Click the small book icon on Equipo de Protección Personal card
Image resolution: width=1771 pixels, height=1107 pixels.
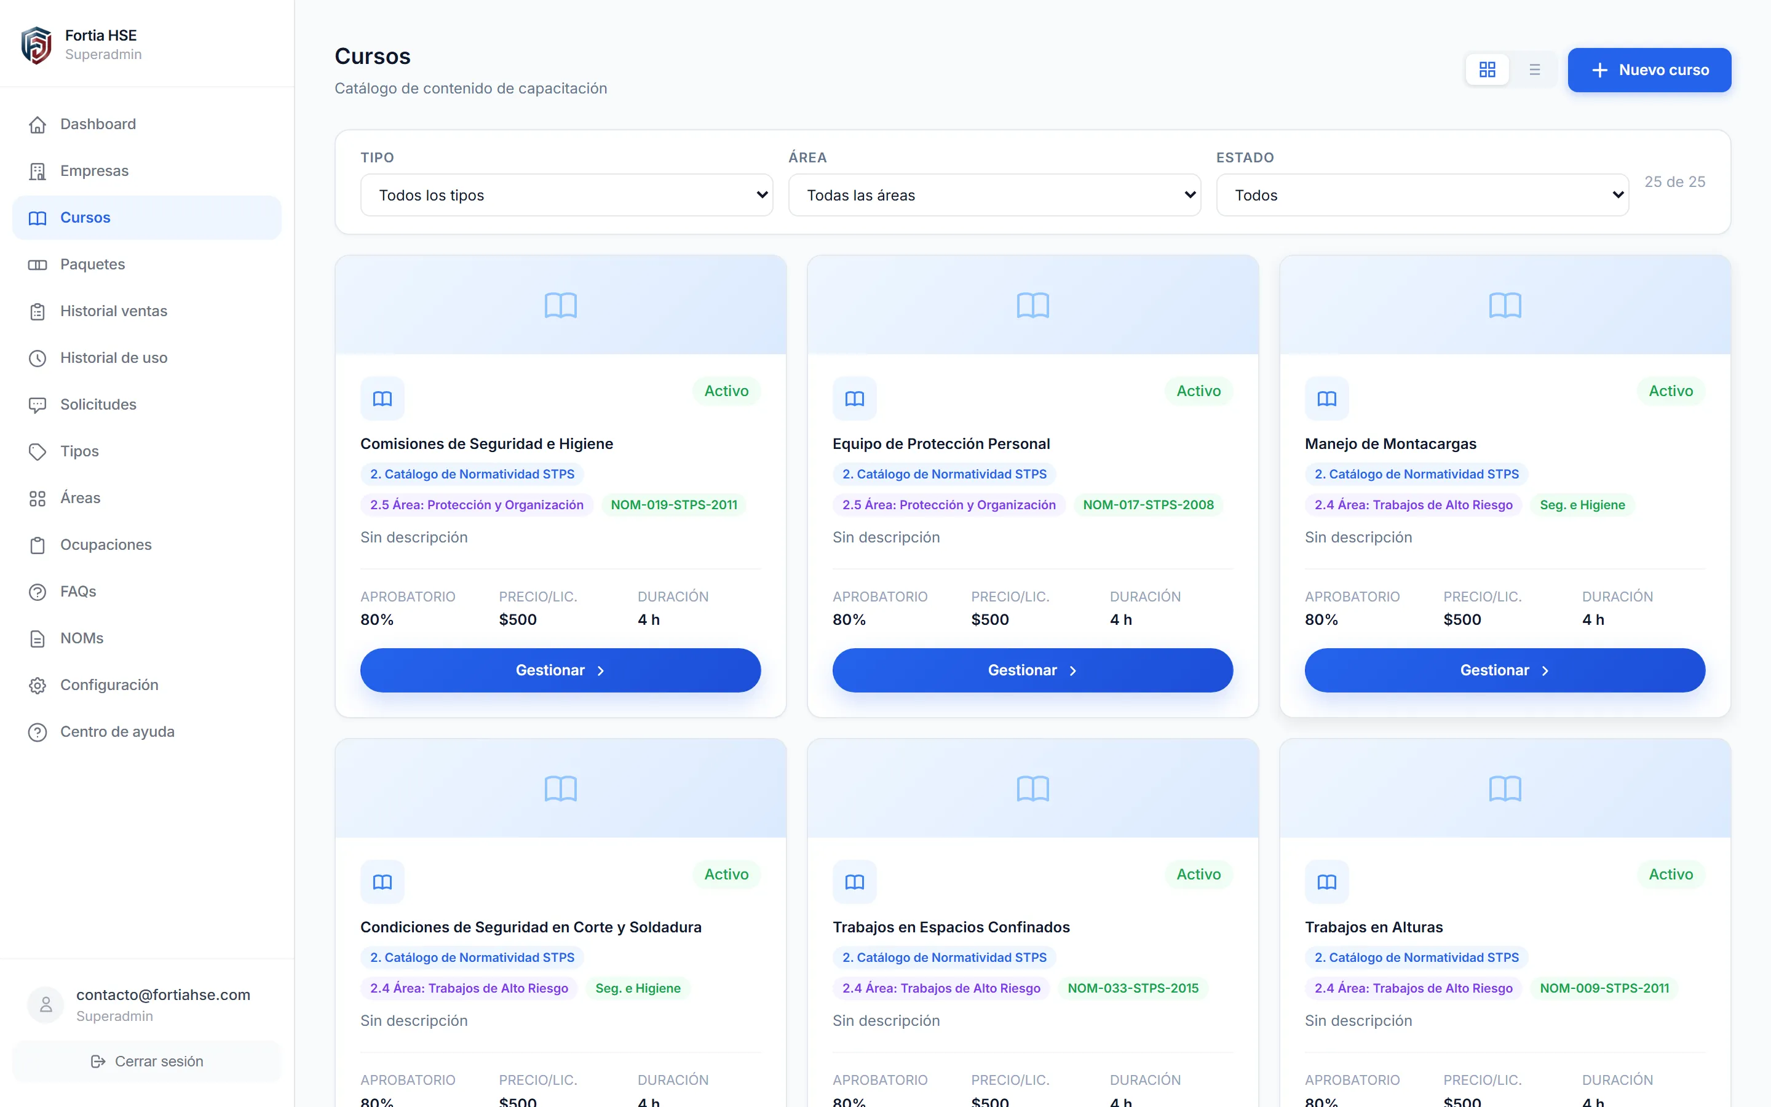[854, 399]
